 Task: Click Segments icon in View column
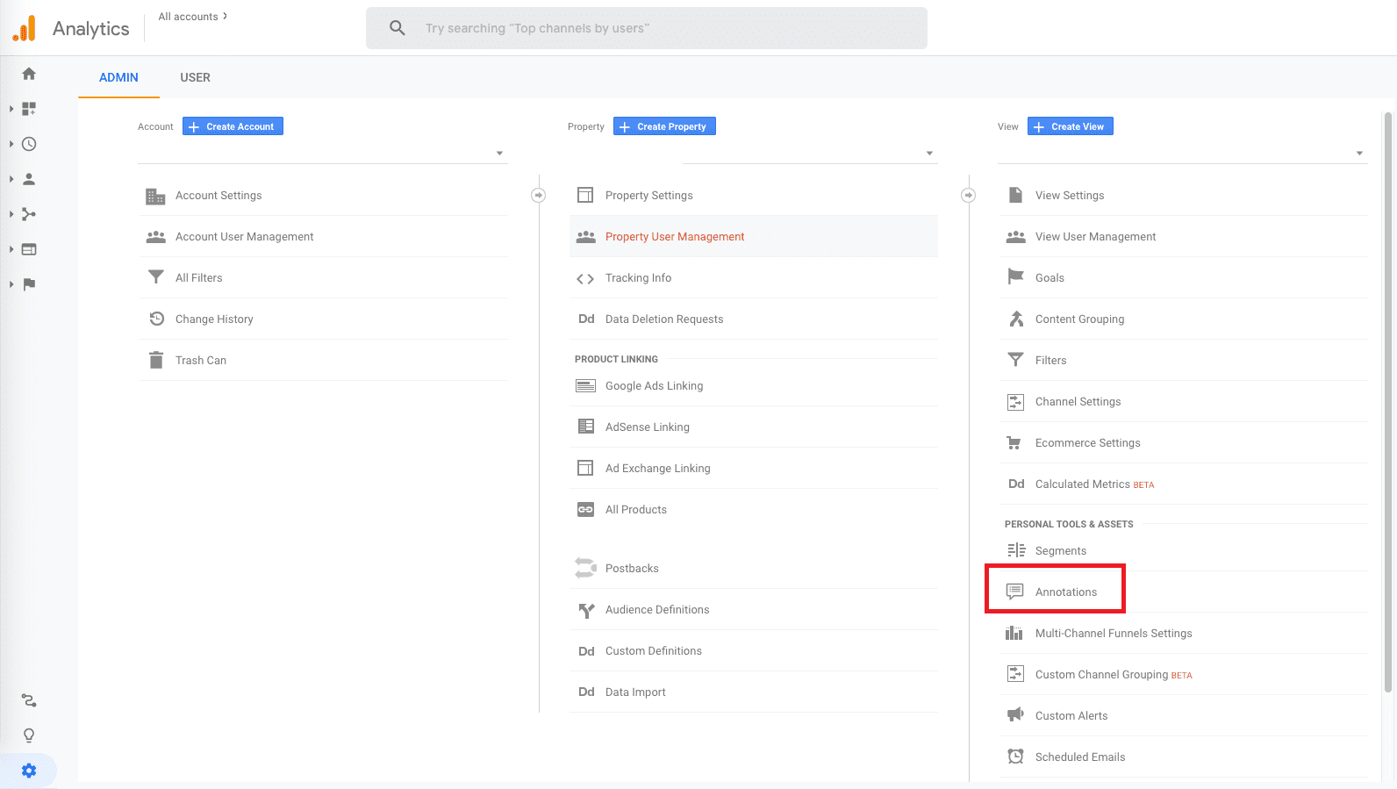pyautogui.click(x=1016, y=550)
